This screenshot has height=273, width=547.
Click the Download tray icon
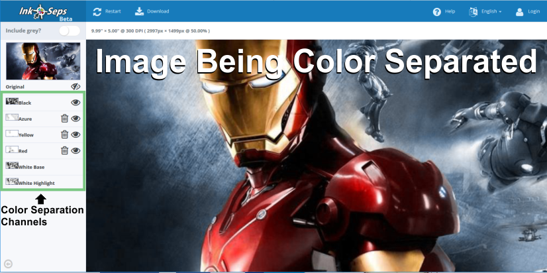pyautogui.click(x=139, y=11)
